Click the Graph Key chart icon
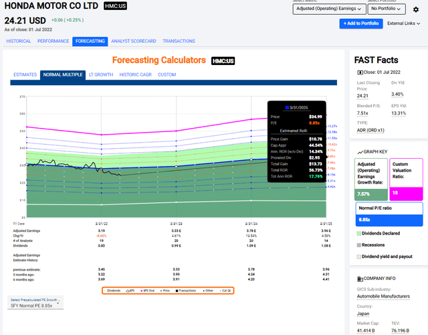428x335 pixels. (x=360, y=152)
